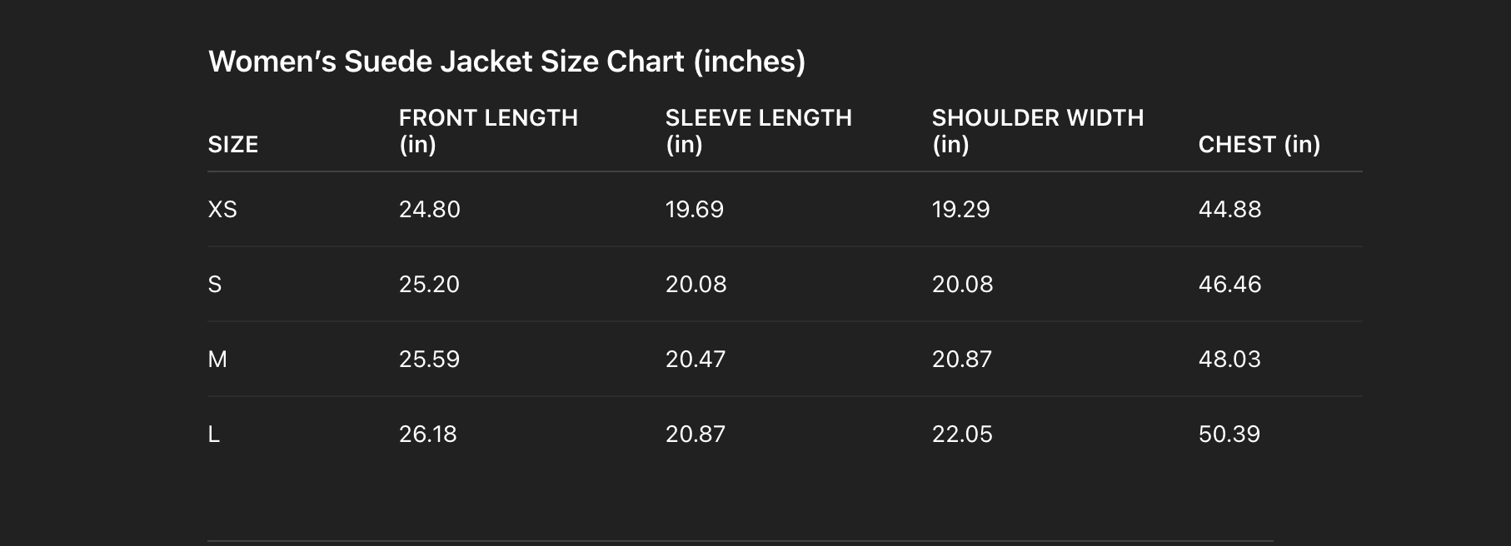The image size is (1511, 546).
Task: Click the SLEEVE LENGTH column header
Action: (x=758, y=131)
